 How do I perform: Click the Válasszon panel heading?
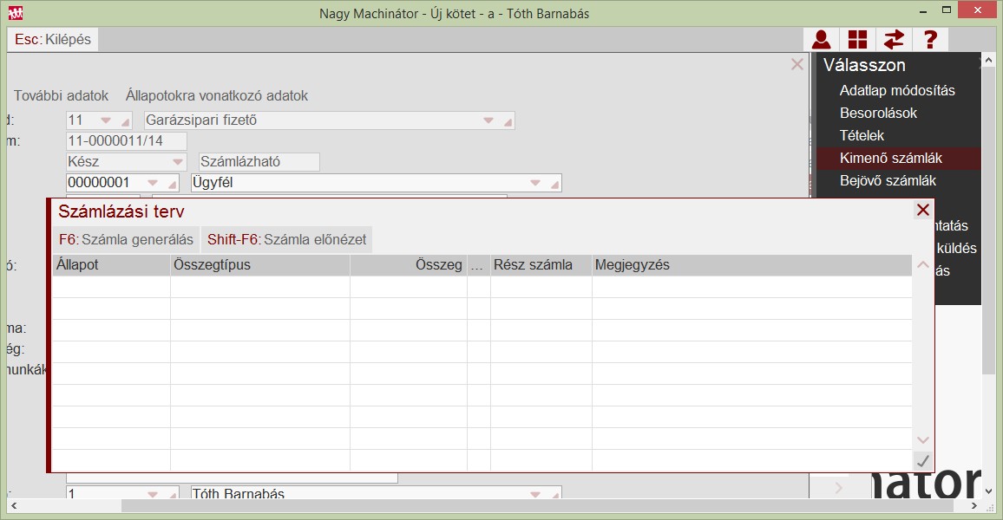tap(864, 65)
